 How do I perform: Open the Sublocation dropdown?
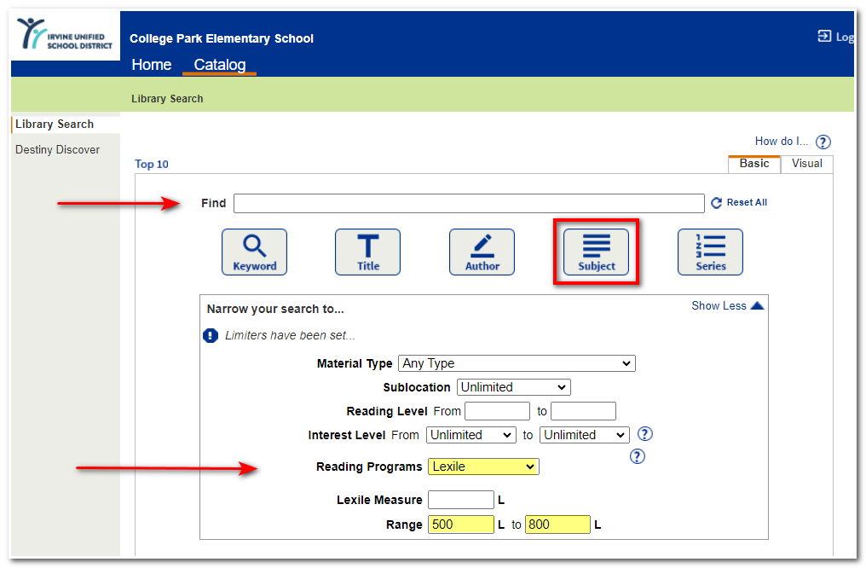514,387
